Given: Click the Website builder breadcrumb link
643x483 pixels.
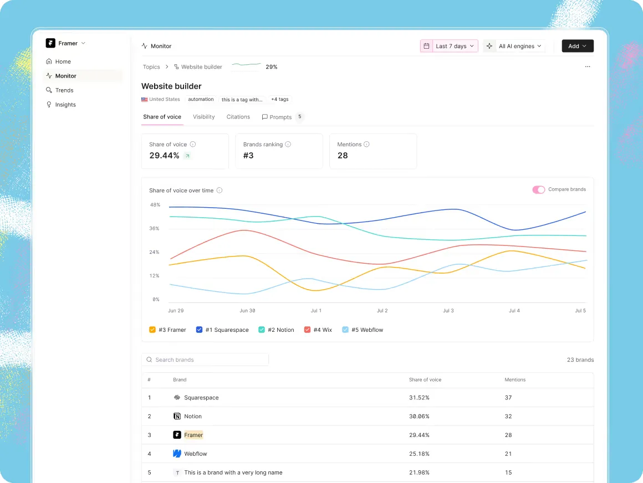Looking at the screenshot, I should pyautogui.click(x=198, y=67).
